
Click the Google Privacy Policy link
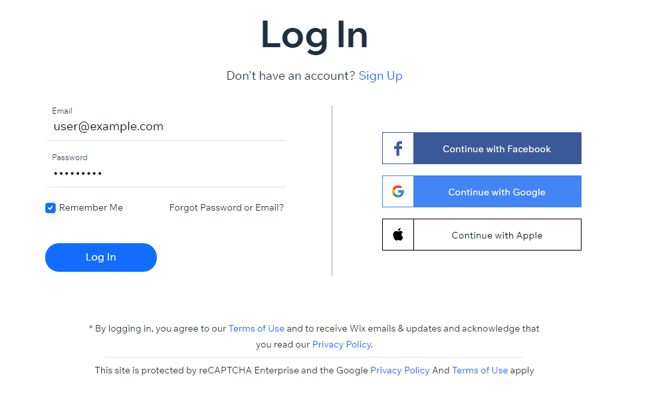(x=399, y=370)
